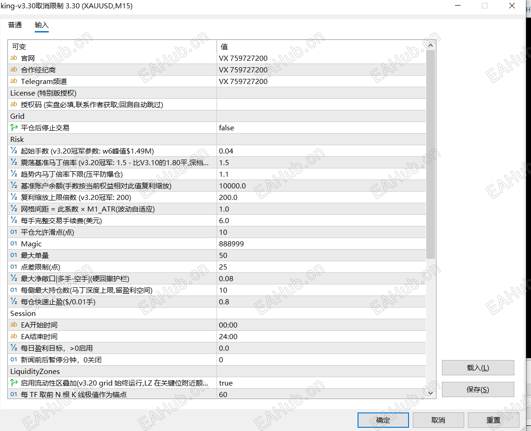Click the double icon beside 起始手数

tap(13, 151)
